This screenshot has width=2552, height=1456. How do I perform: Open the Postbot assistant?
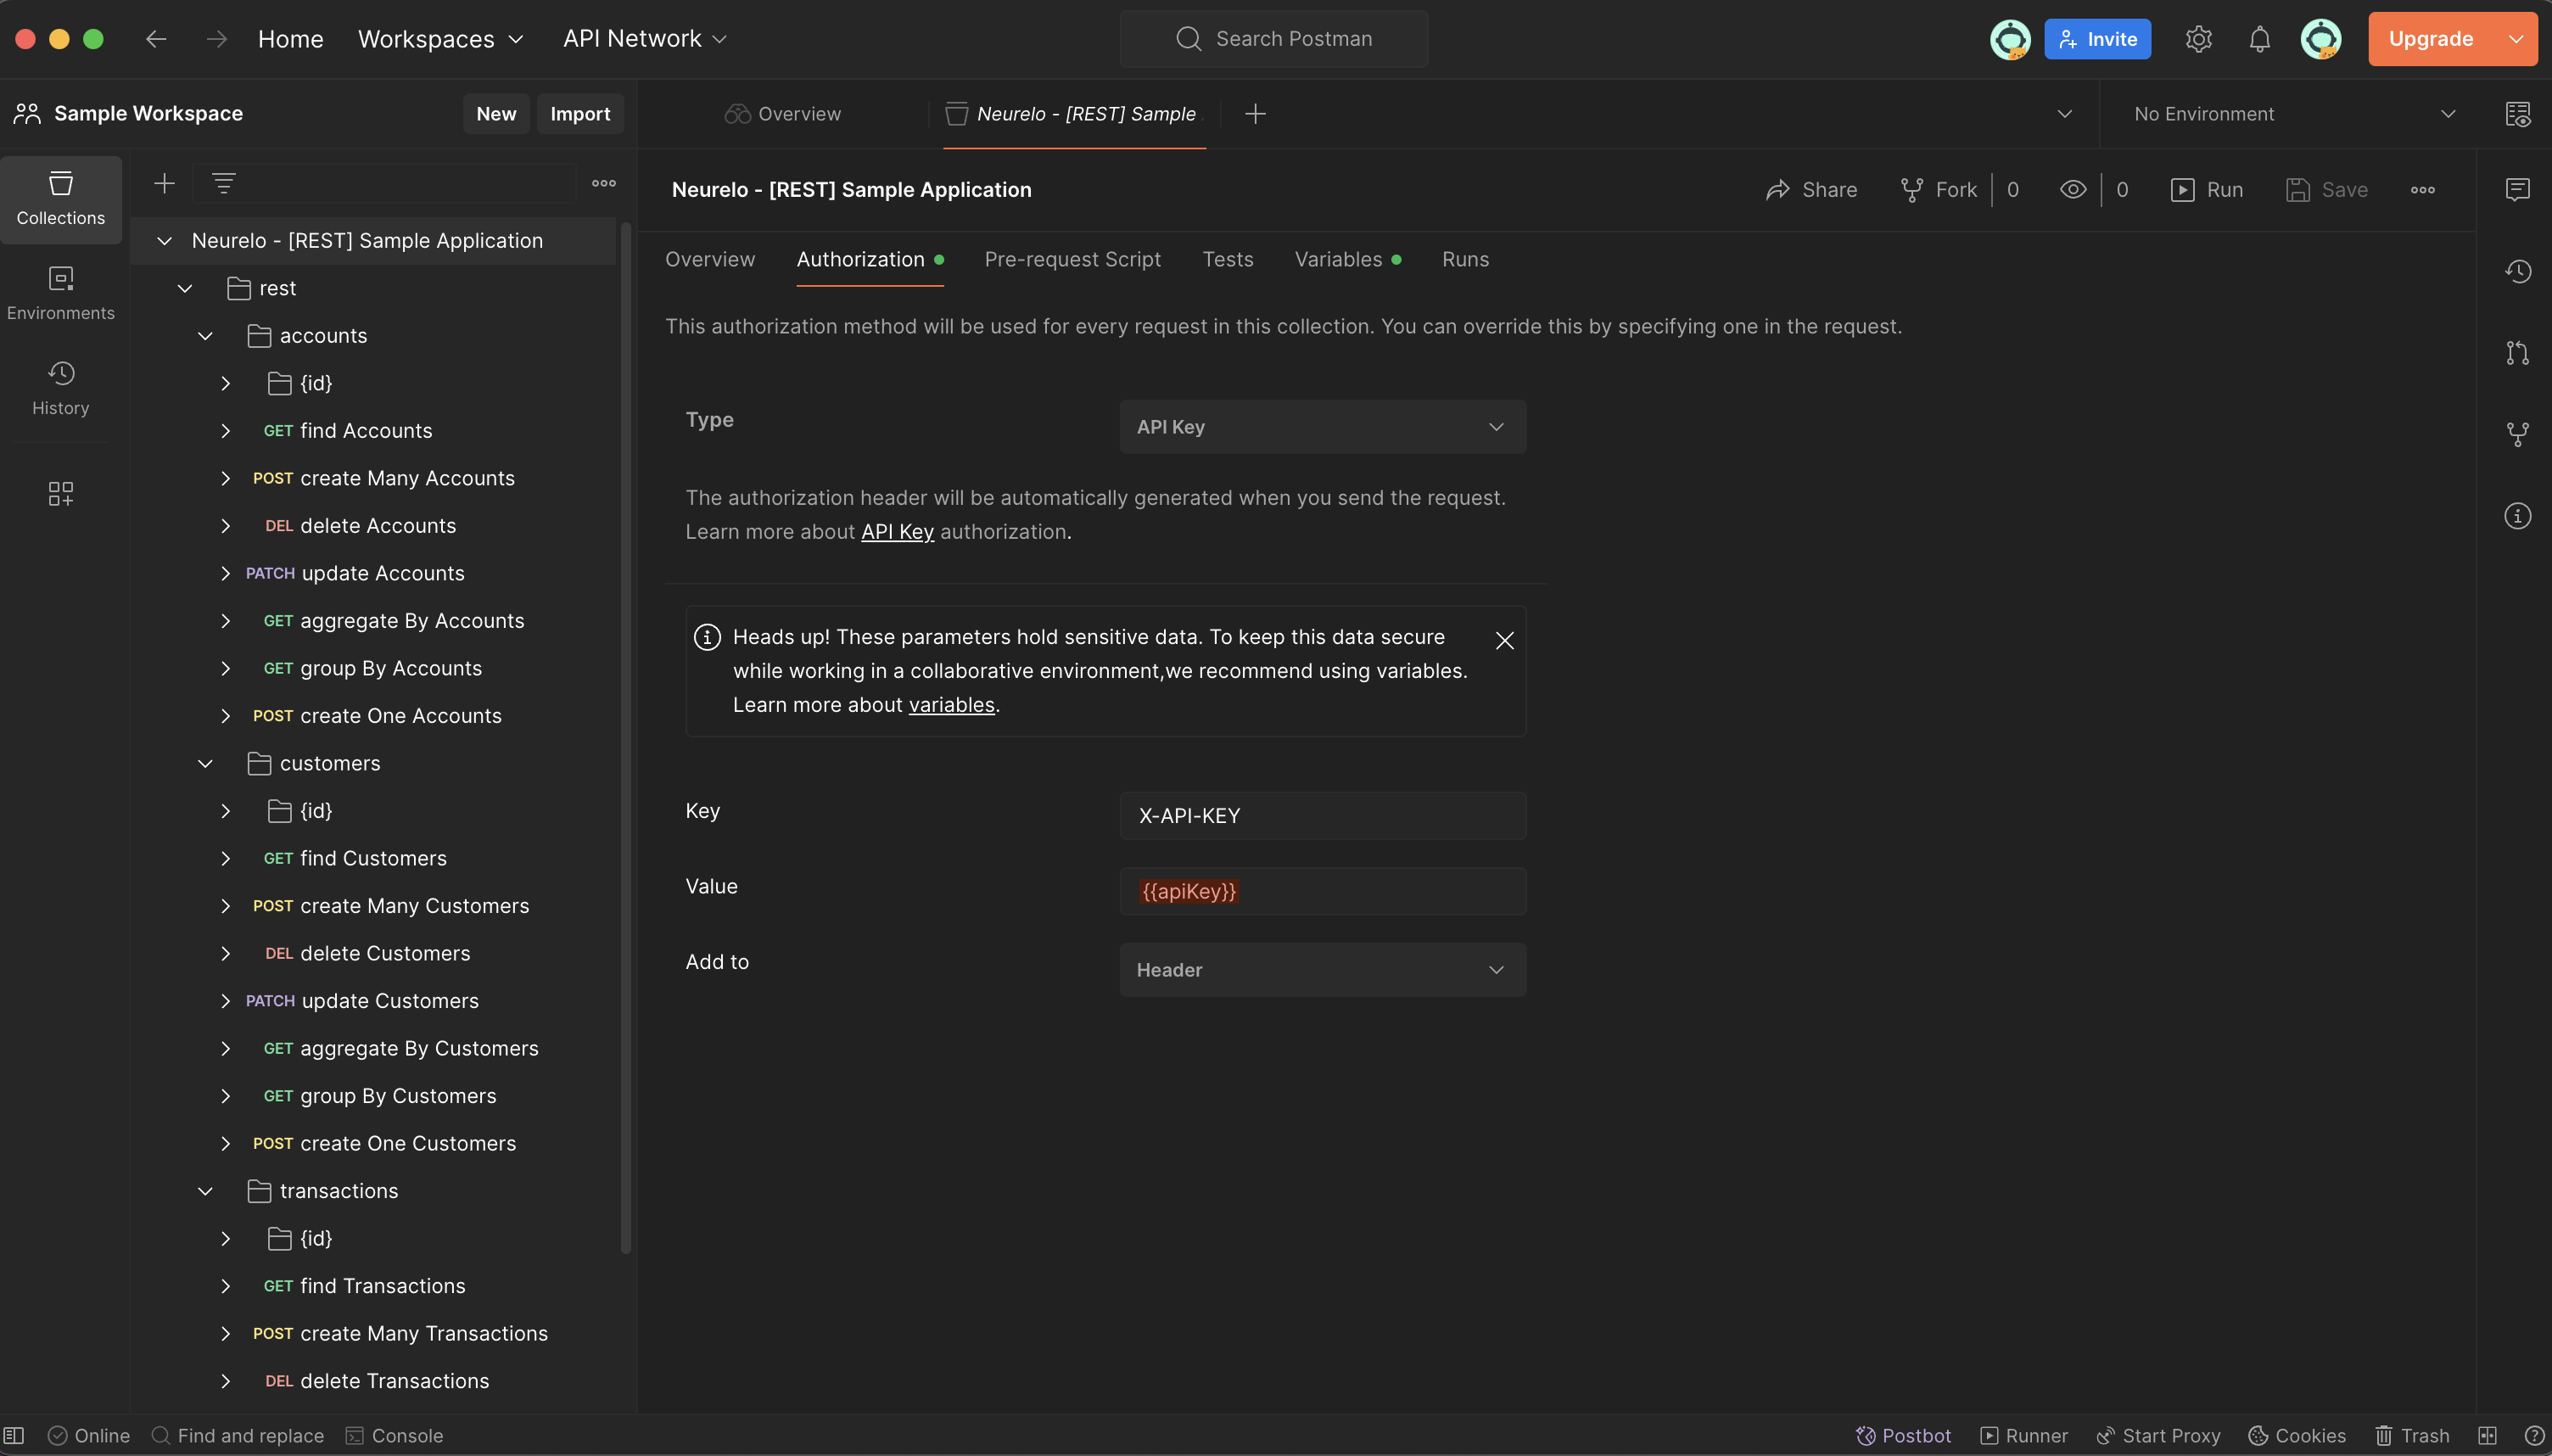[x=1903, y=1435]
